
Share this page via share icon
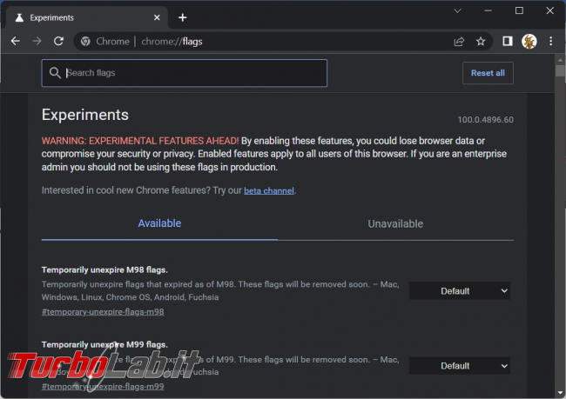(459, 42)
